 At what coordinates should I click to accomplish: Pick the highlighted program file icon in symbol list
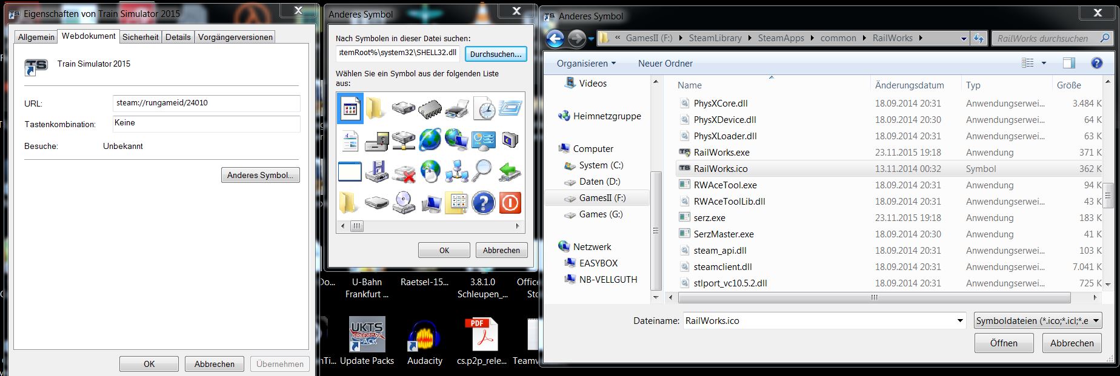[x=350, y=109]
